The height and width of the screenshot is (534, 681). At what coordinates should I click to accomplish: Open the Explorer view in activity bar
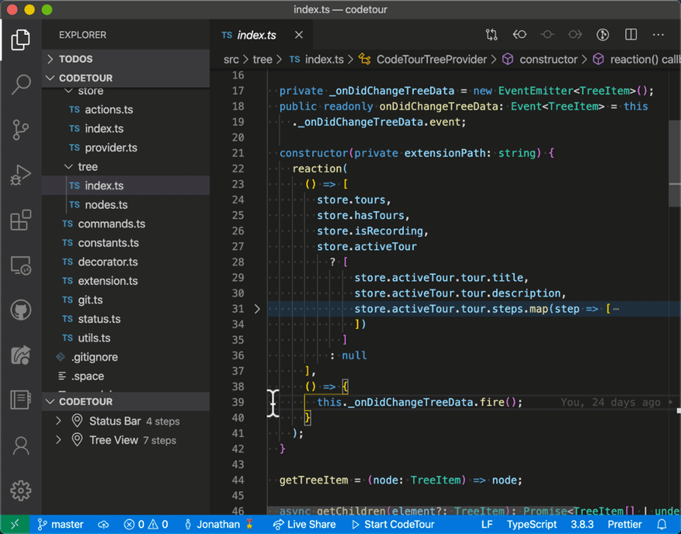point(20,40)
